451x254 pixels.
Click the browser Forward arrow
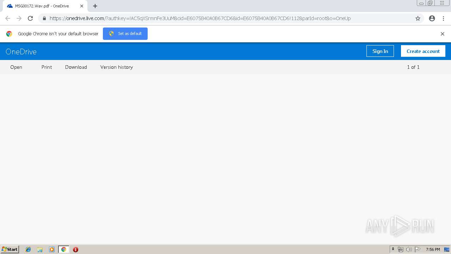coord(19,18)
